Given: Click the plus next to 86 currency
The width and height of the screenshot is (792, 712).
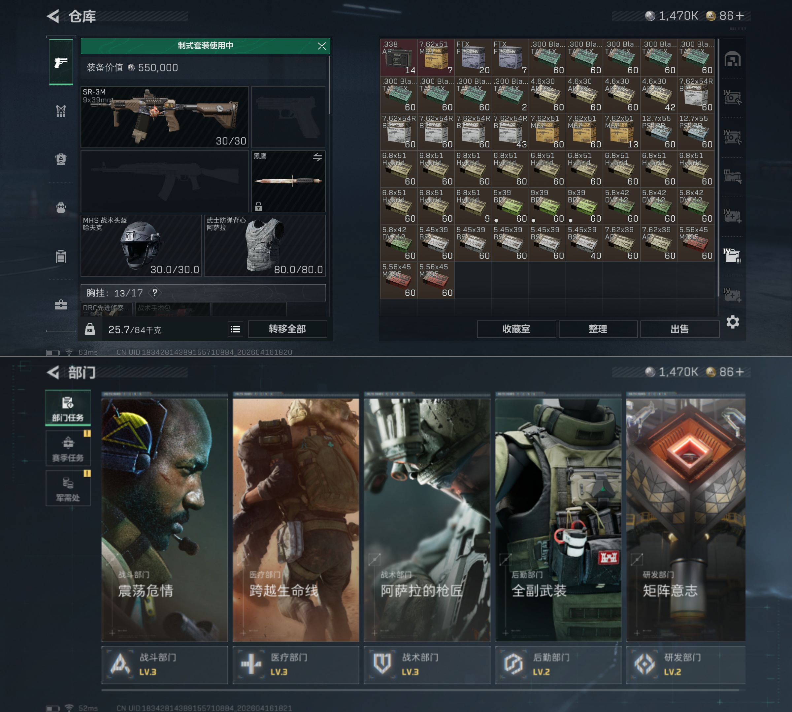Looking at the screenshot, I should click(740, 15).
